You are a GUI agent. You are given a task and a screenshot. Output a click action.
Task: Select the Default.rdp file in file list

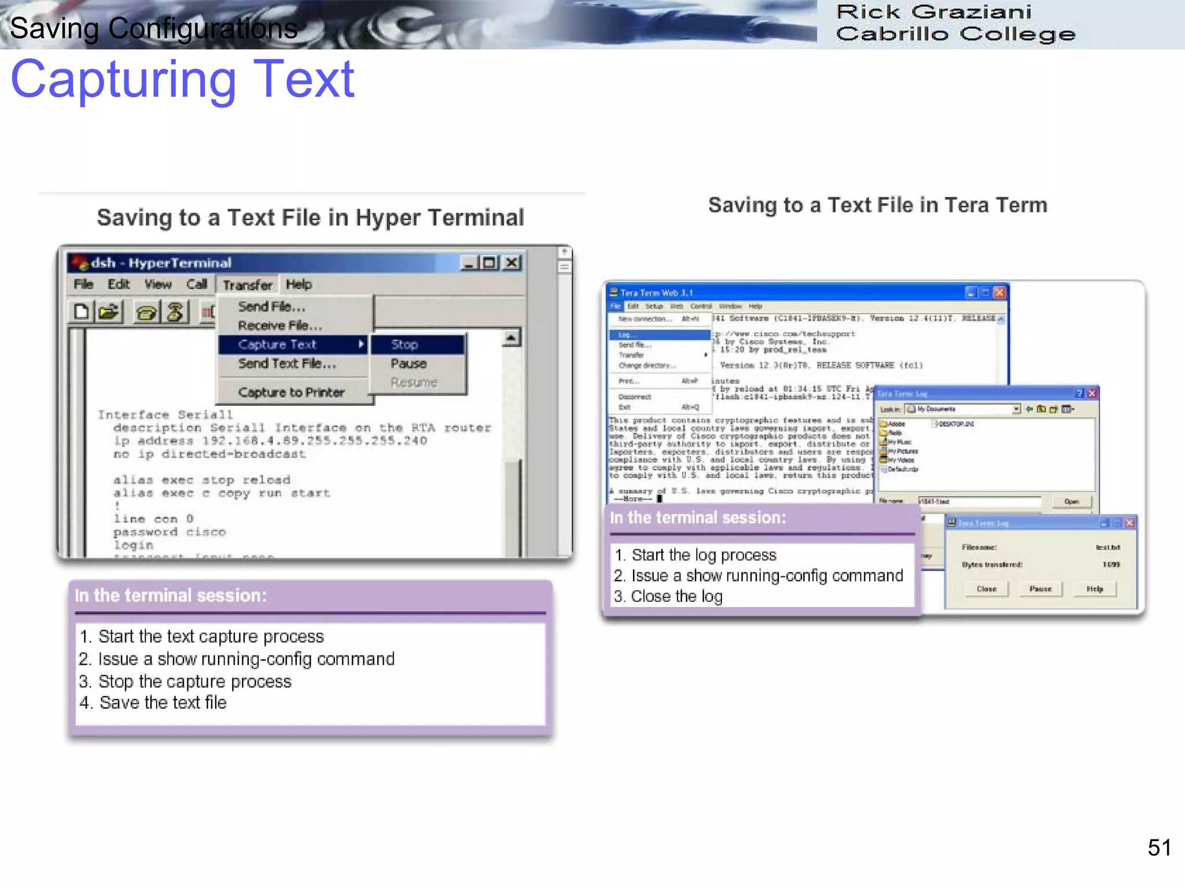tap(899, 469)
